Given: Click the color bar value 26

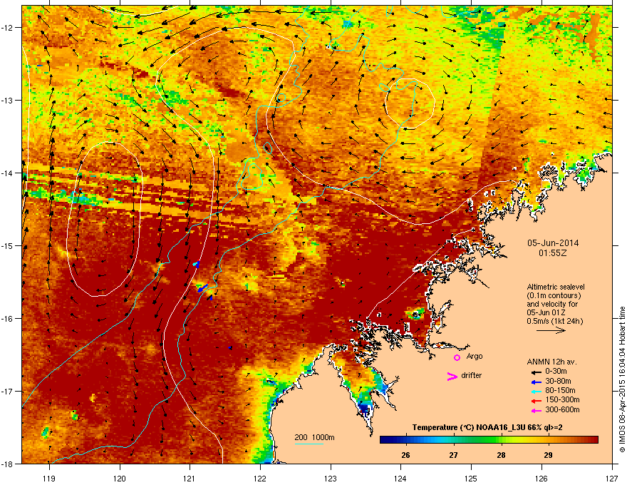Looking at the screenshot, I should pyautogui.click(x=406, y=455).
